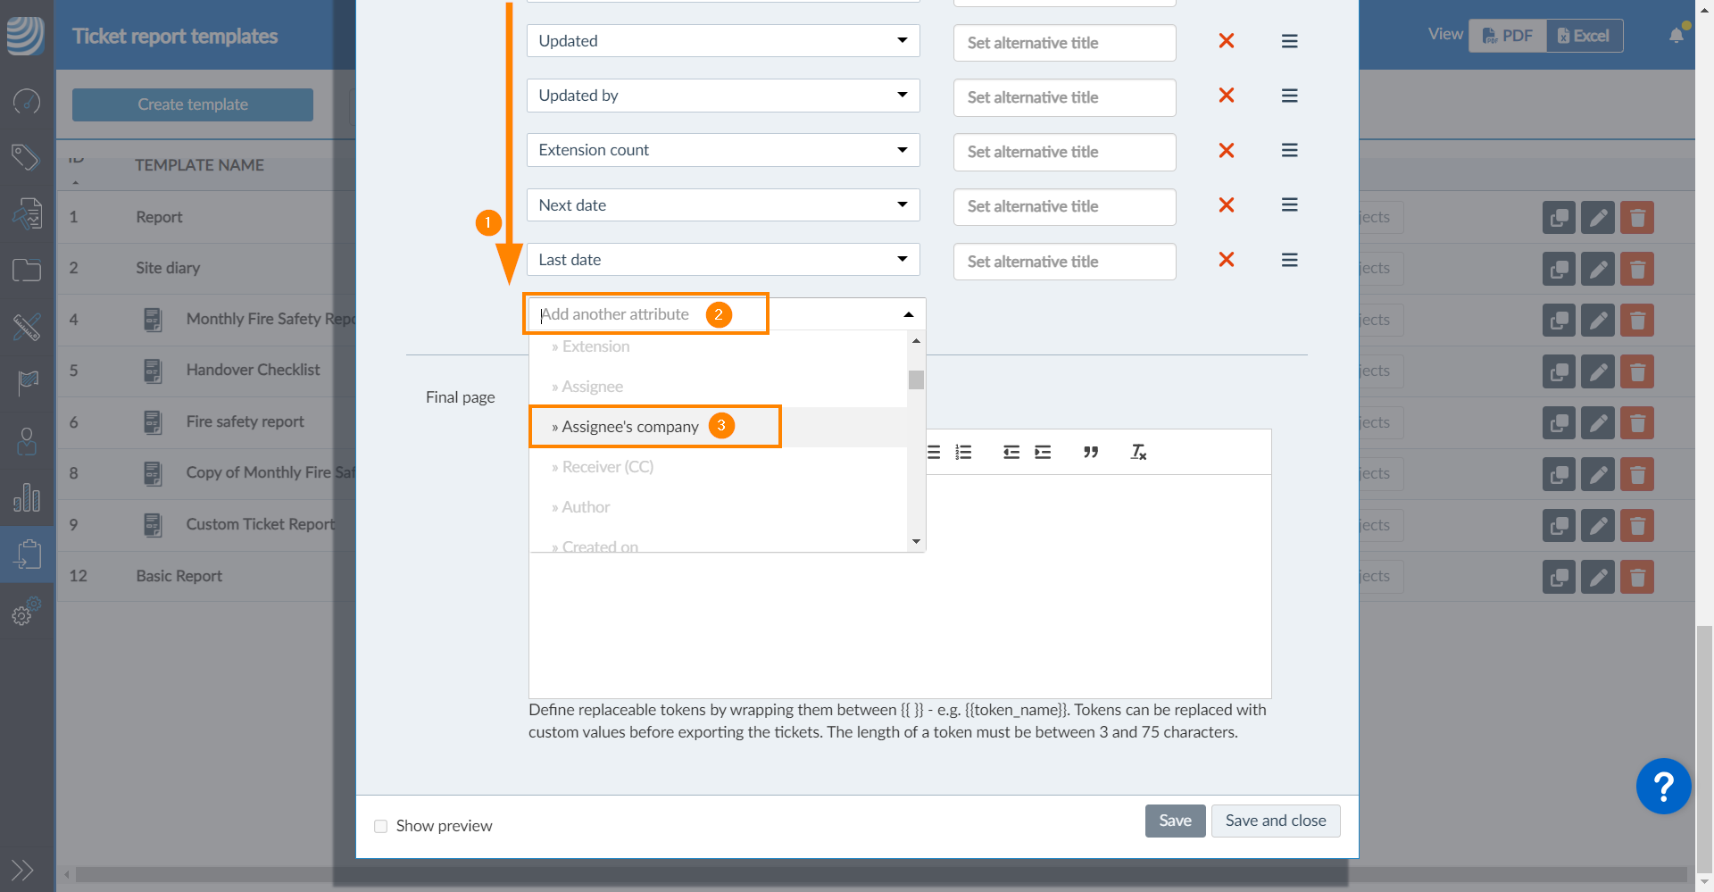The image size is (1714, 892).
Task: Enable the Show preview checkbox
Action: coord(381,826)
